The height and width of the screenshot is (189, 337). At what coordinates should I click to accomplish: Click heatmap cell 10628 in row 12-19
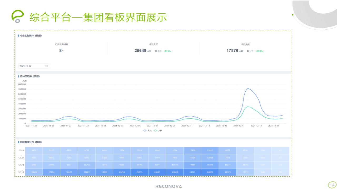tap(34, 172)
